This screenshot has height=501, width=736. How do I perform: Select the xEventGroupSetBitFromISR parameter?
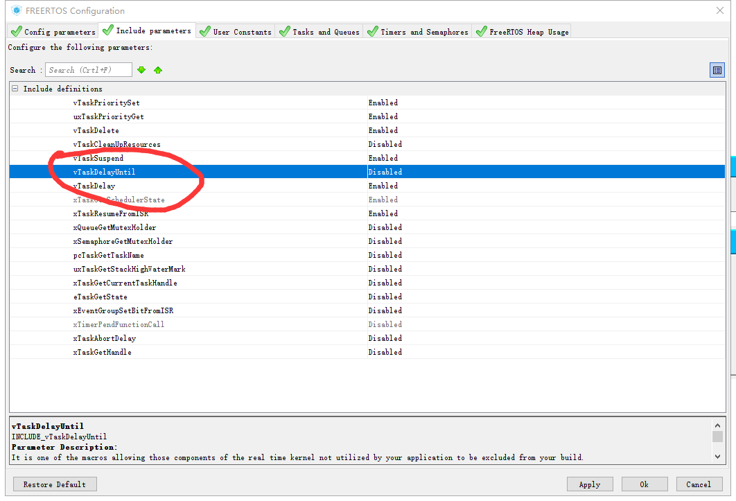[x=123, y=310]
